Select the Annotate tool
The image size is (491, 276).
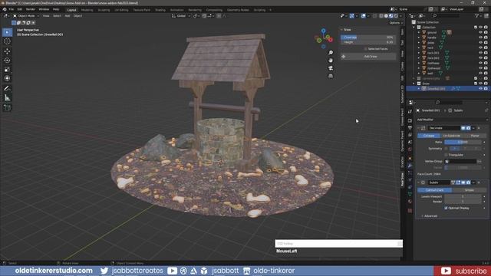point(7,89)
